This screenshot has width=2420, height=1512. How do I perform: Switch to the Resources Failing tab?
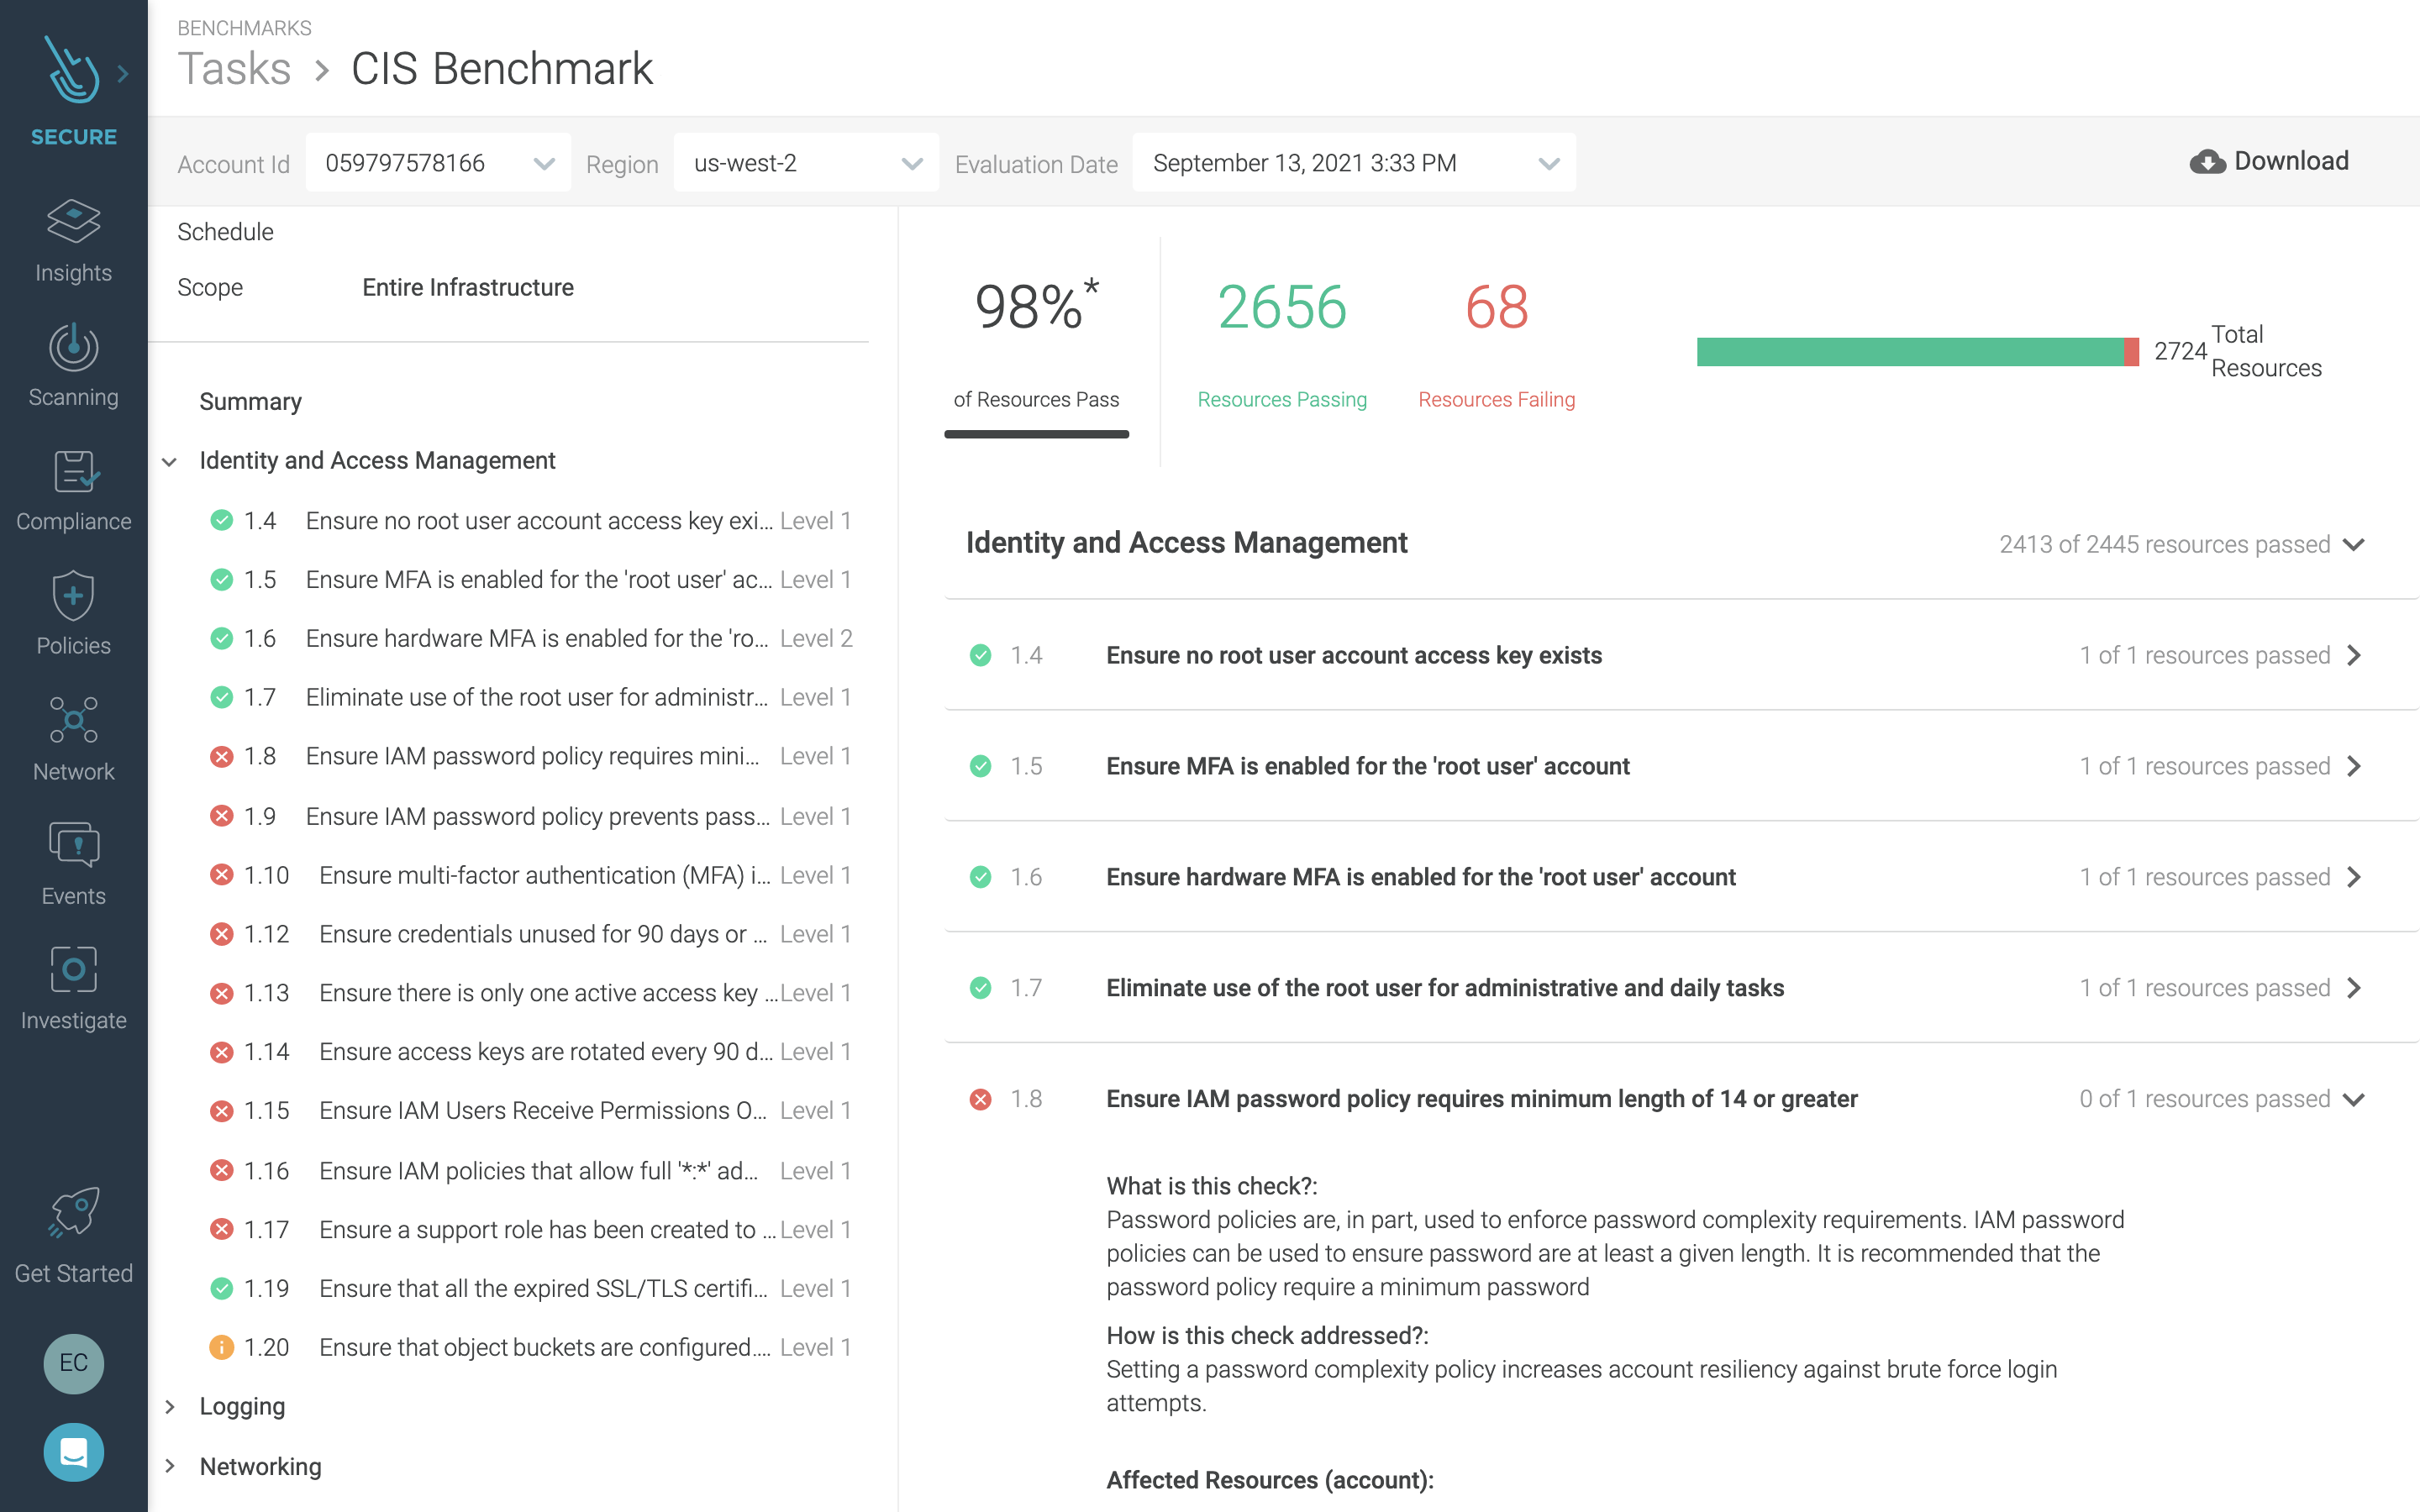(x=1496, y=350)
